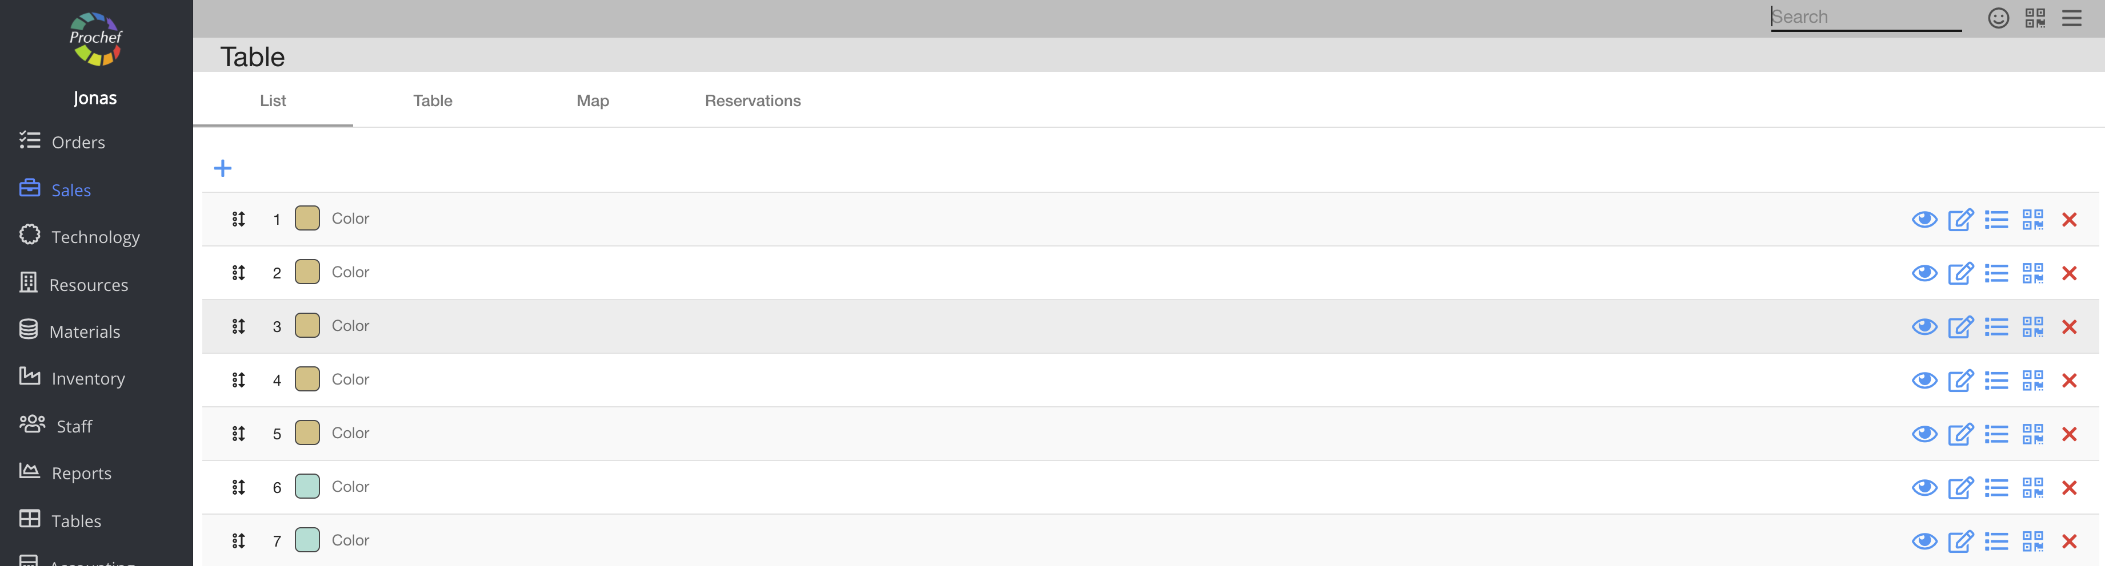Show QR code for table 7
The height and width of the screenshot is (566, 2105).
click(x=2032, y=541)
